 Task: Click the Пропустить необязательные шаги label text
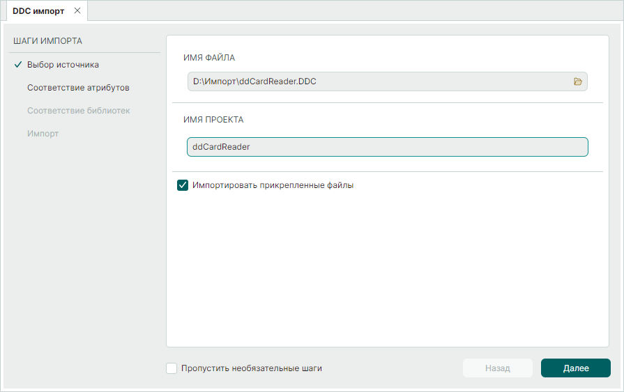[251, 368]
